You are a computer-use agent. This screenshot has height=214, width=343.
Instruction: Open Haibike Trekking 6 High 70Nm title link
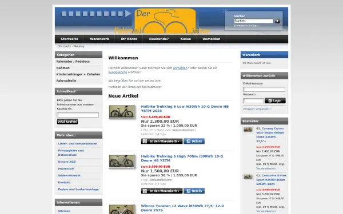click(182, 158)
